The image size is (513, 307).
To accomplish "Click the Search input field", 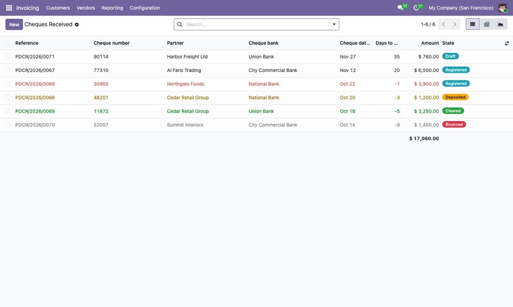I will pyautogui.click(x=257, y=25).
